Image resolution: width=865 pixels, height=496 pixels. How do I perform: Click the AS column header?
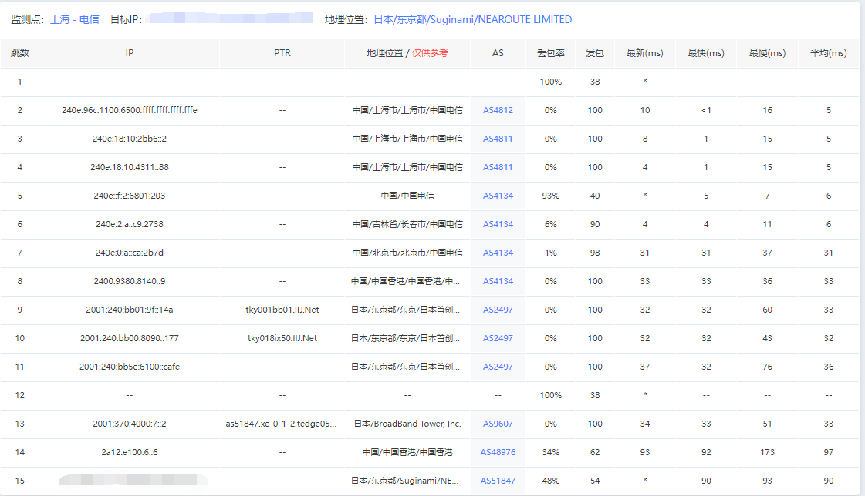pyautogui.click(x=498, y=53)
